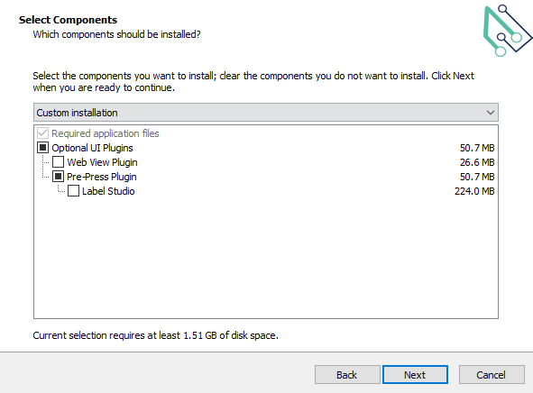Select the Web View Plugin label text

click(x=102, y=162)
